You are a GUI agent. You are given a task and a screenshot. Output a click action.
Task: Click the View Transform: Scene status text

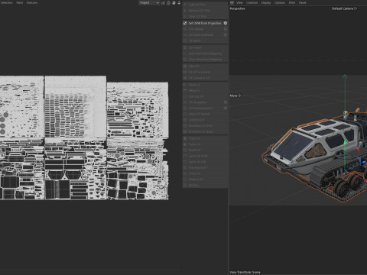click(x=245, y=272)
